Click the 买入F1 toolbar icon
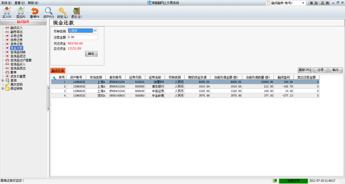Viewport: 345px width, 184px height. pyautogui.click(x=7, y=13)
